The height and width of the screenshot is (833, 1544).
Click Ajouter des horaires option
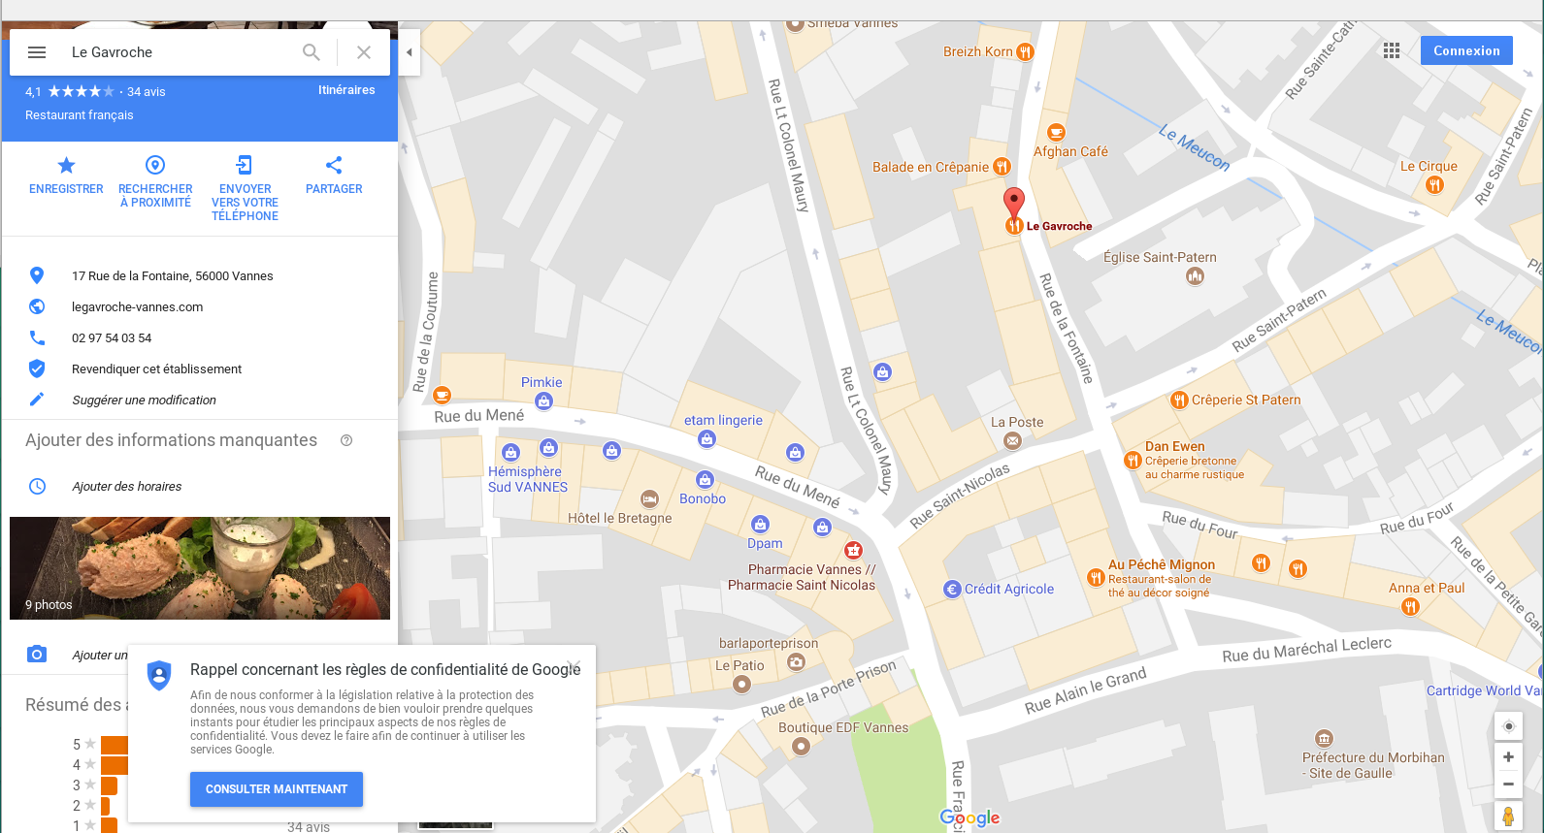click(127, 487)
